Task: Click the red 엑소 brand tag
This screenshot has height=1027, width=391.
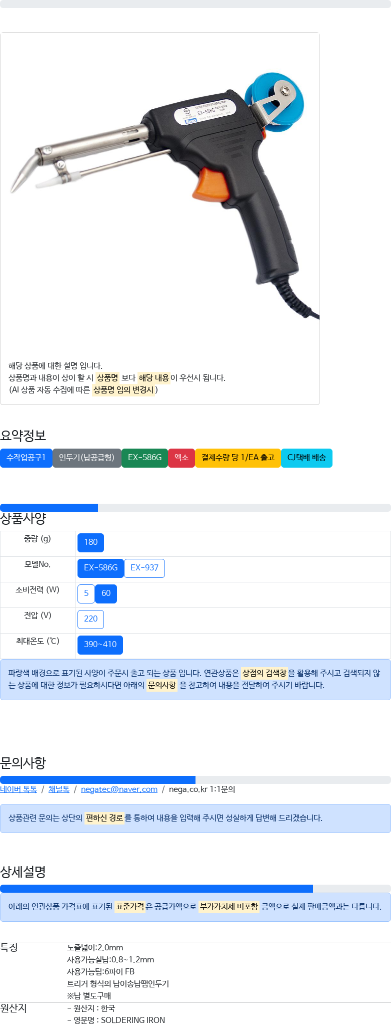Action: 181,458
